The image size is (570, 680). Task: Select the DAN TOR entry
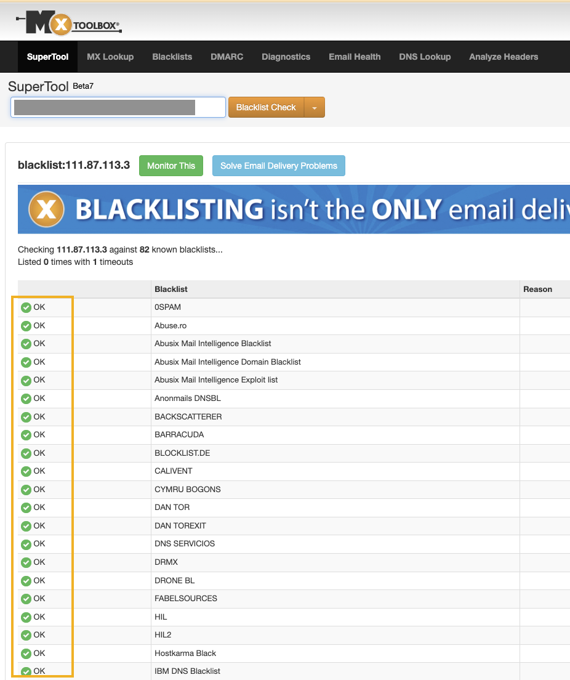[x=172, y=508]
